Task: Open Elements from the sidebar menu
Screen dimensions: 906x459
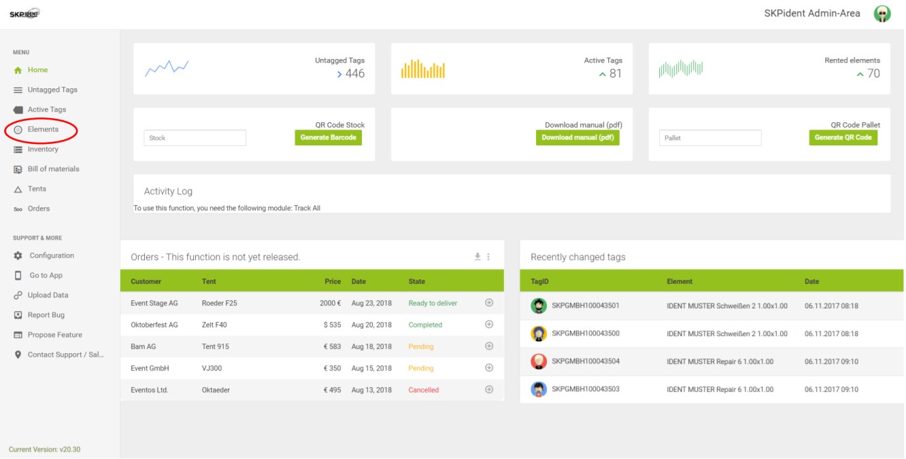Action: coord(42,129)
